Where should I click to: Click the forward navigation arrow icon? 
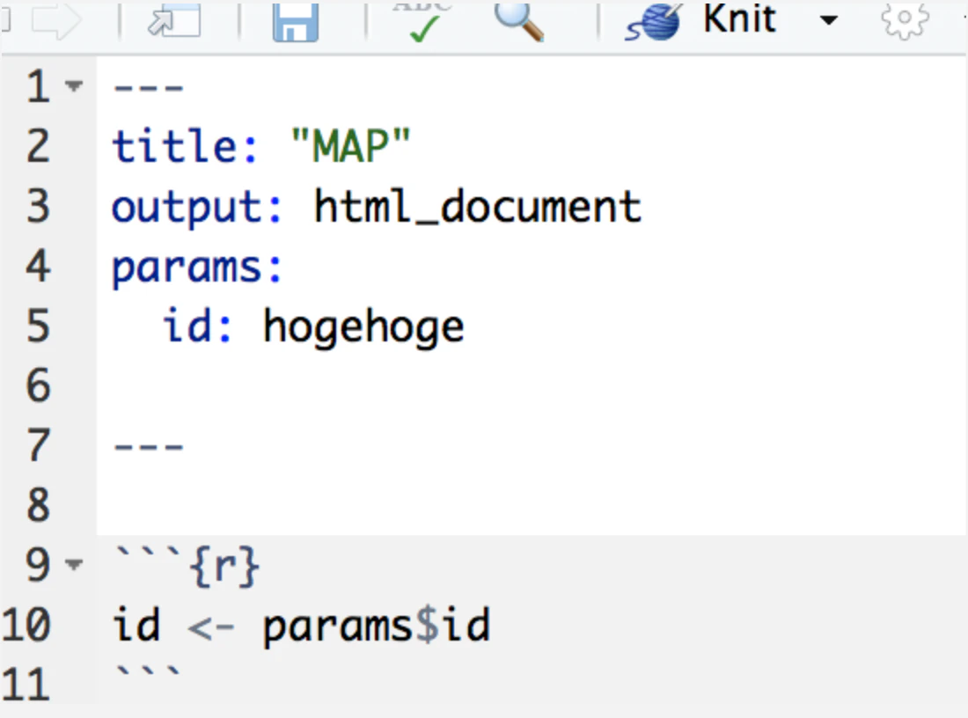pyautogui.click(x=56, y=21)
